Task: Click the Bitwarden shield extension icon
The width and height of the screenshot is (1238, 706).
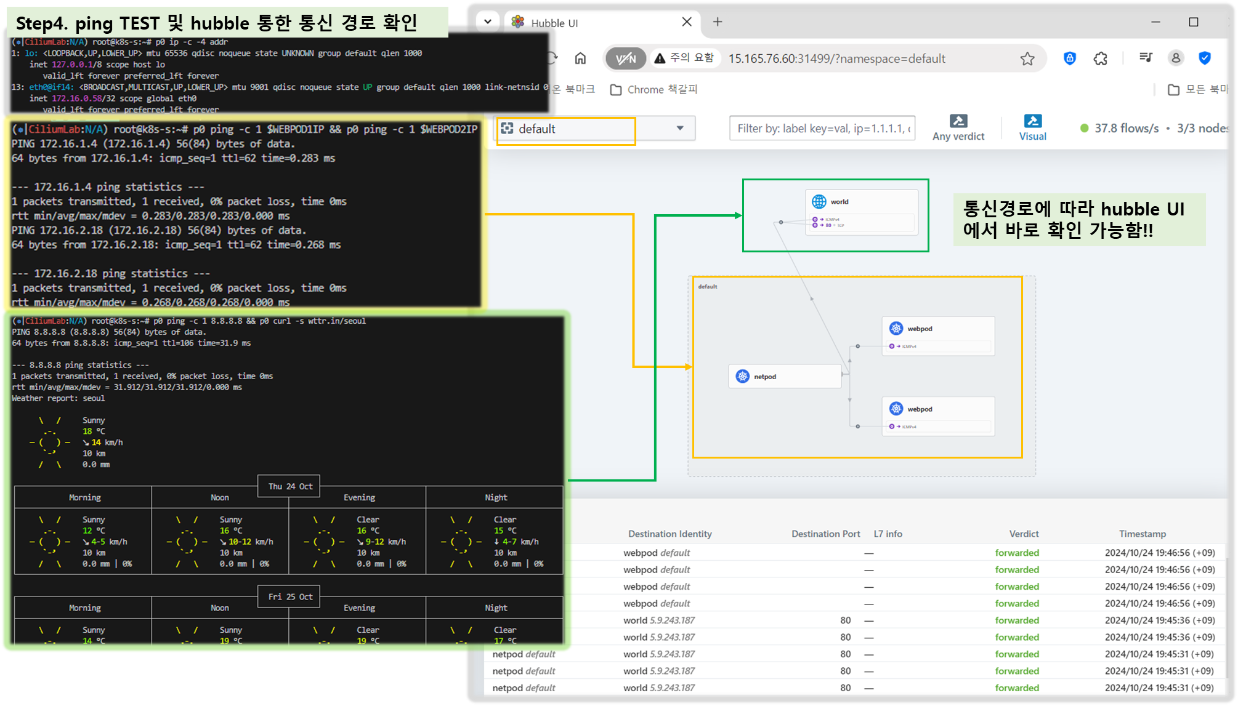Action: click(1070, 58)
